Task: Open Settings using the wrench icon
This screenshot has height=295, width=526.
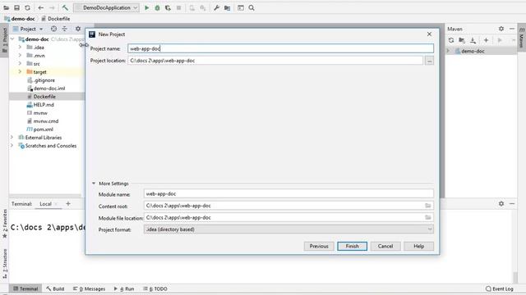Action: (216, 7)
